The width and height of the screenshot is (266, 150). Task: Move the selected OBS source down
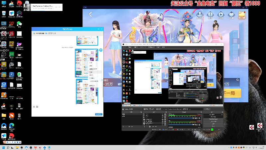click(156, 127)
